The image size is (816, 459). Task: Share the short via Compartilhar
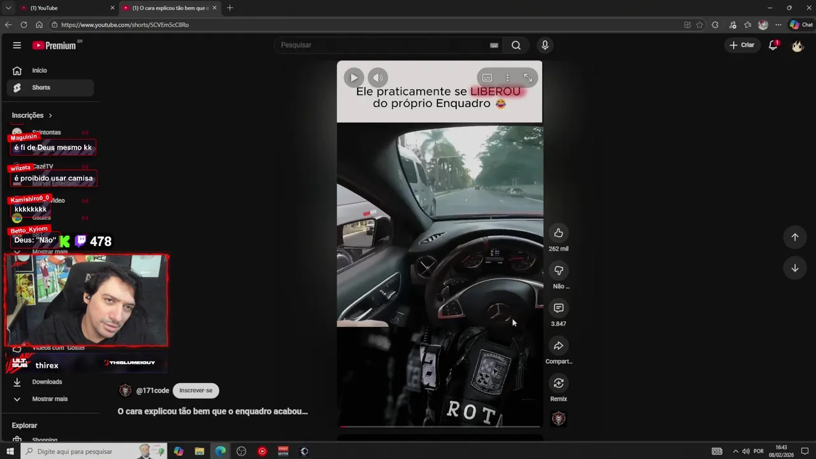[x=558, y=346]
